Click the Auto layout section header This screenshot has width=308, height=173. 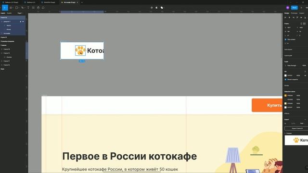(288, 49)
